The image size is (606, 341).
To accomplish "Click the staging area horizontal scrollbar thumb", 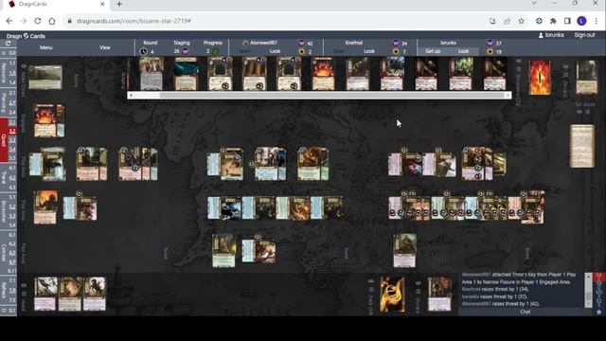I will click(332, 95).
